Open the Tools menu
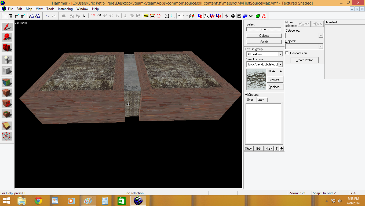The height and width of the screenshot is (206, 365). [50, 9]
